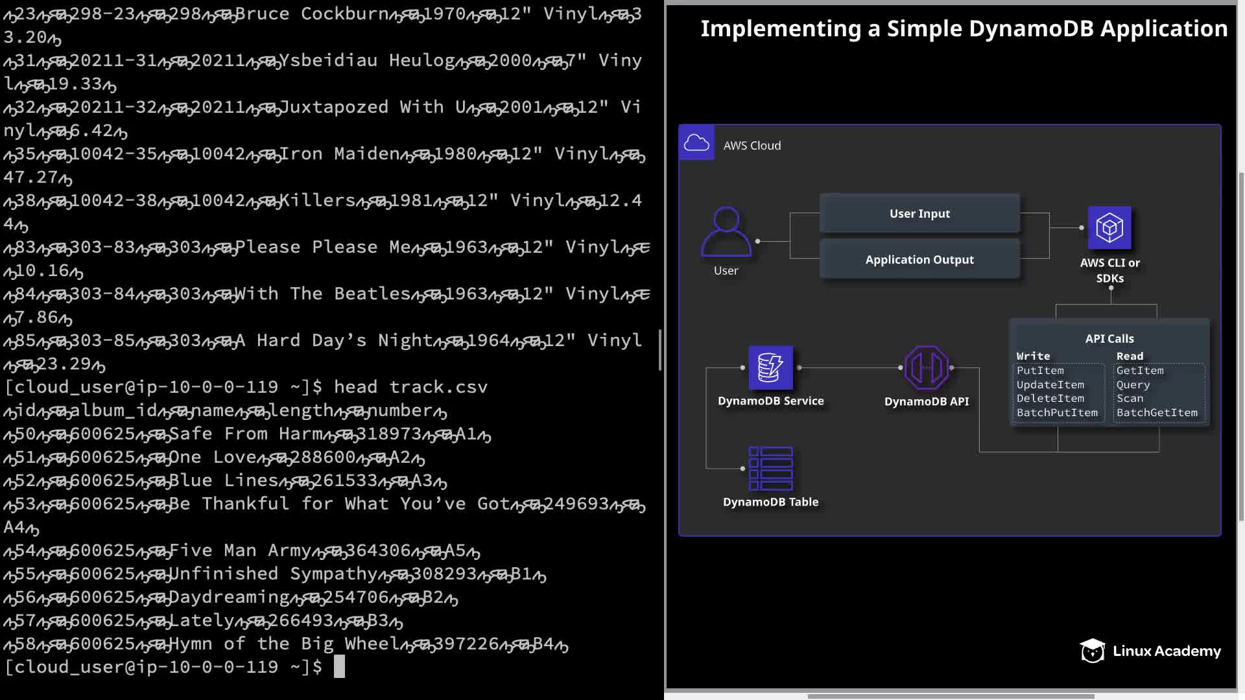The height and width of the screenshot is (700, 1245).
Task: Click the horizontal scrollbar below the slide
Action: point(951,696)
